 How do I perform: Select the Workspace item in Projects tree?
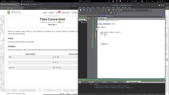[84, 22]
